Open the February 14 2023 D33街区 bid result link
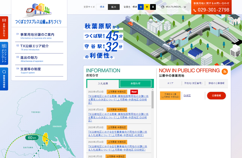Viewport: 242px width, 158px height. 118,148
